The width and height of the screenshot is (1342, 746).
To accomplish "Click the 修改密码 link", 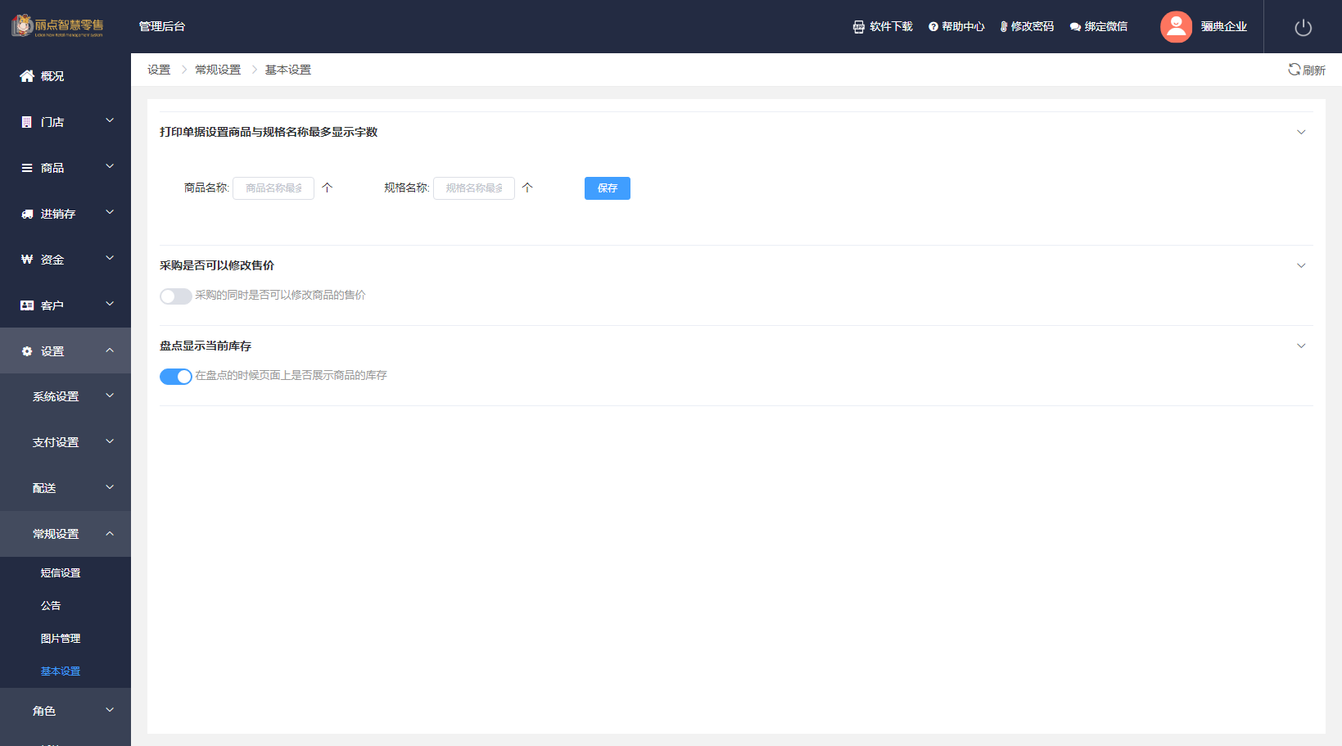I will tap(1032, 27).
